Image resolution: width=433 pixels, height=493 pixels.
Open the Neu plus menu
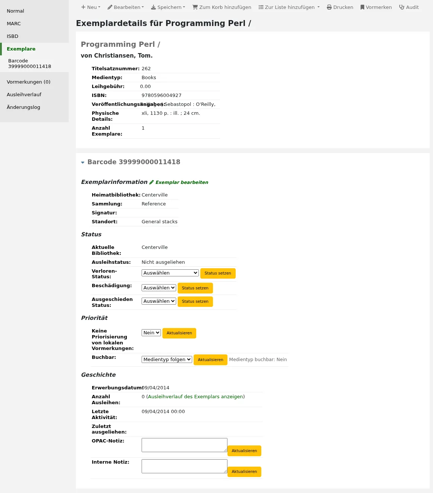[x=91, y=7]
